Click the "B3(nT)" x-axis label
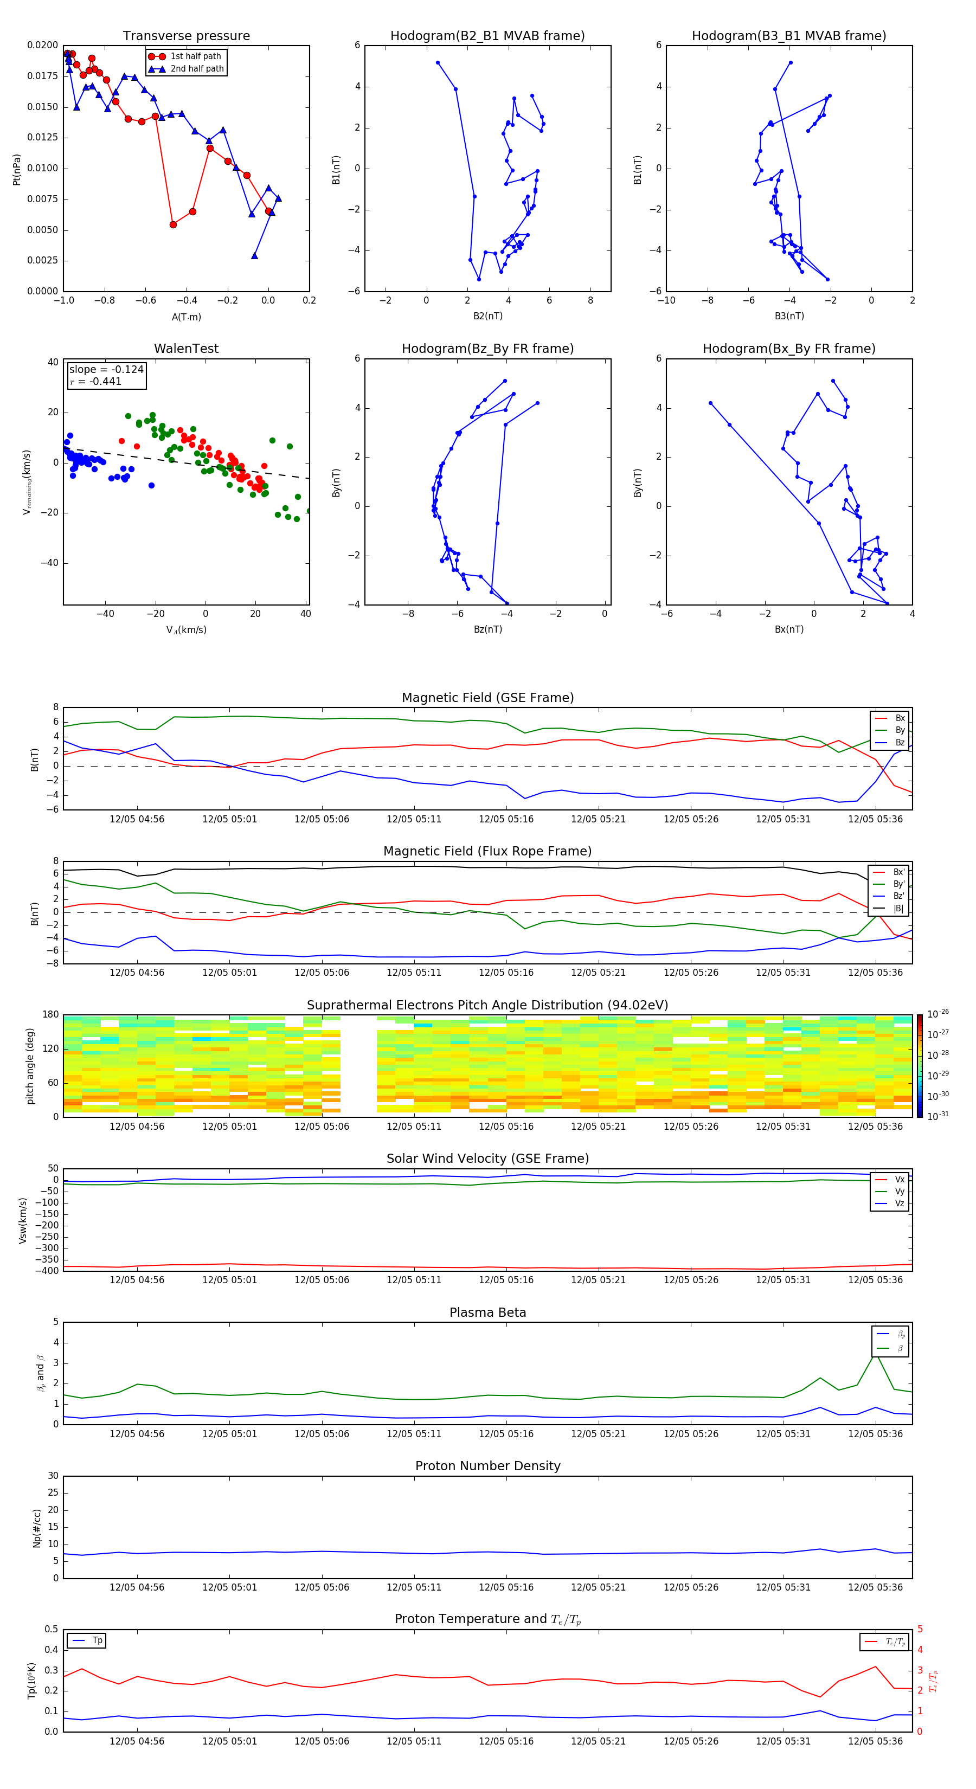 [x=789, y=316]
